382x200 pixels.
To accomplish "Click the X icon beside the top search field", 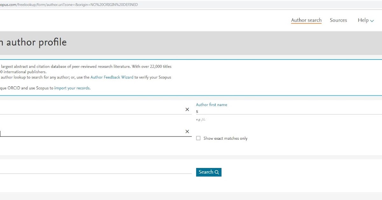I will [x=187, y=109].
